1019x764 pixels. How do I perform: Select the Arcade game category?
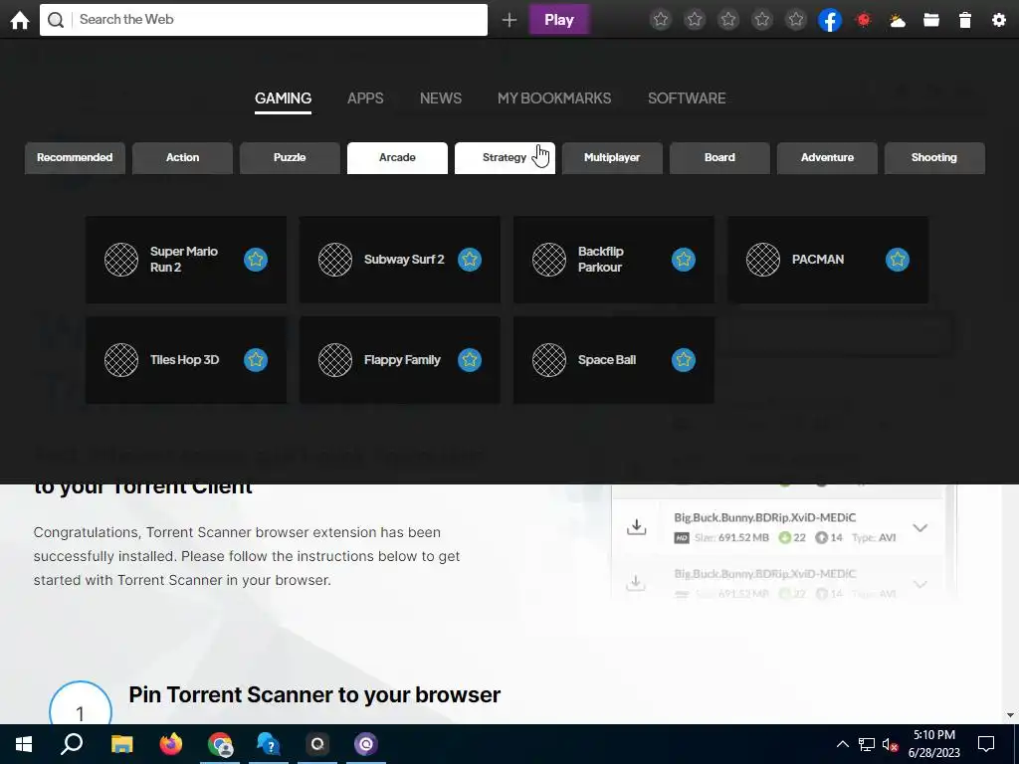point(397,158)
